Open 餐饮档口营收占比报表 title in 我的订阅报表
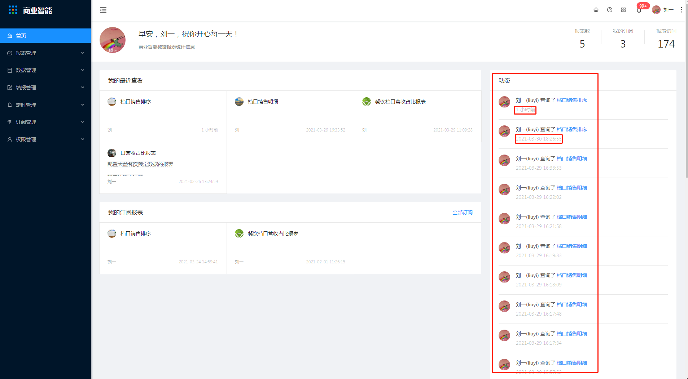The height and width of the screenshot is (379, 688). coord(273,233)
